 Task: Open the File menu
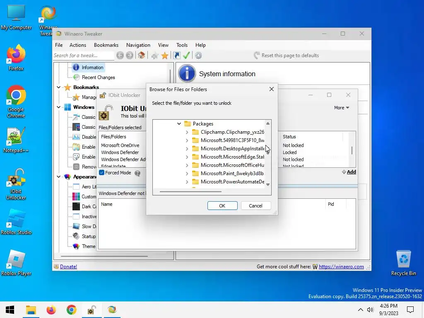pos(59,45)
